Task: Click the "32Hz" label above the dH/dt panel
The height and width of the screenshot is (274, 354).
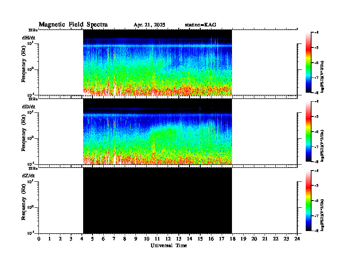Action: click(33, 30)
